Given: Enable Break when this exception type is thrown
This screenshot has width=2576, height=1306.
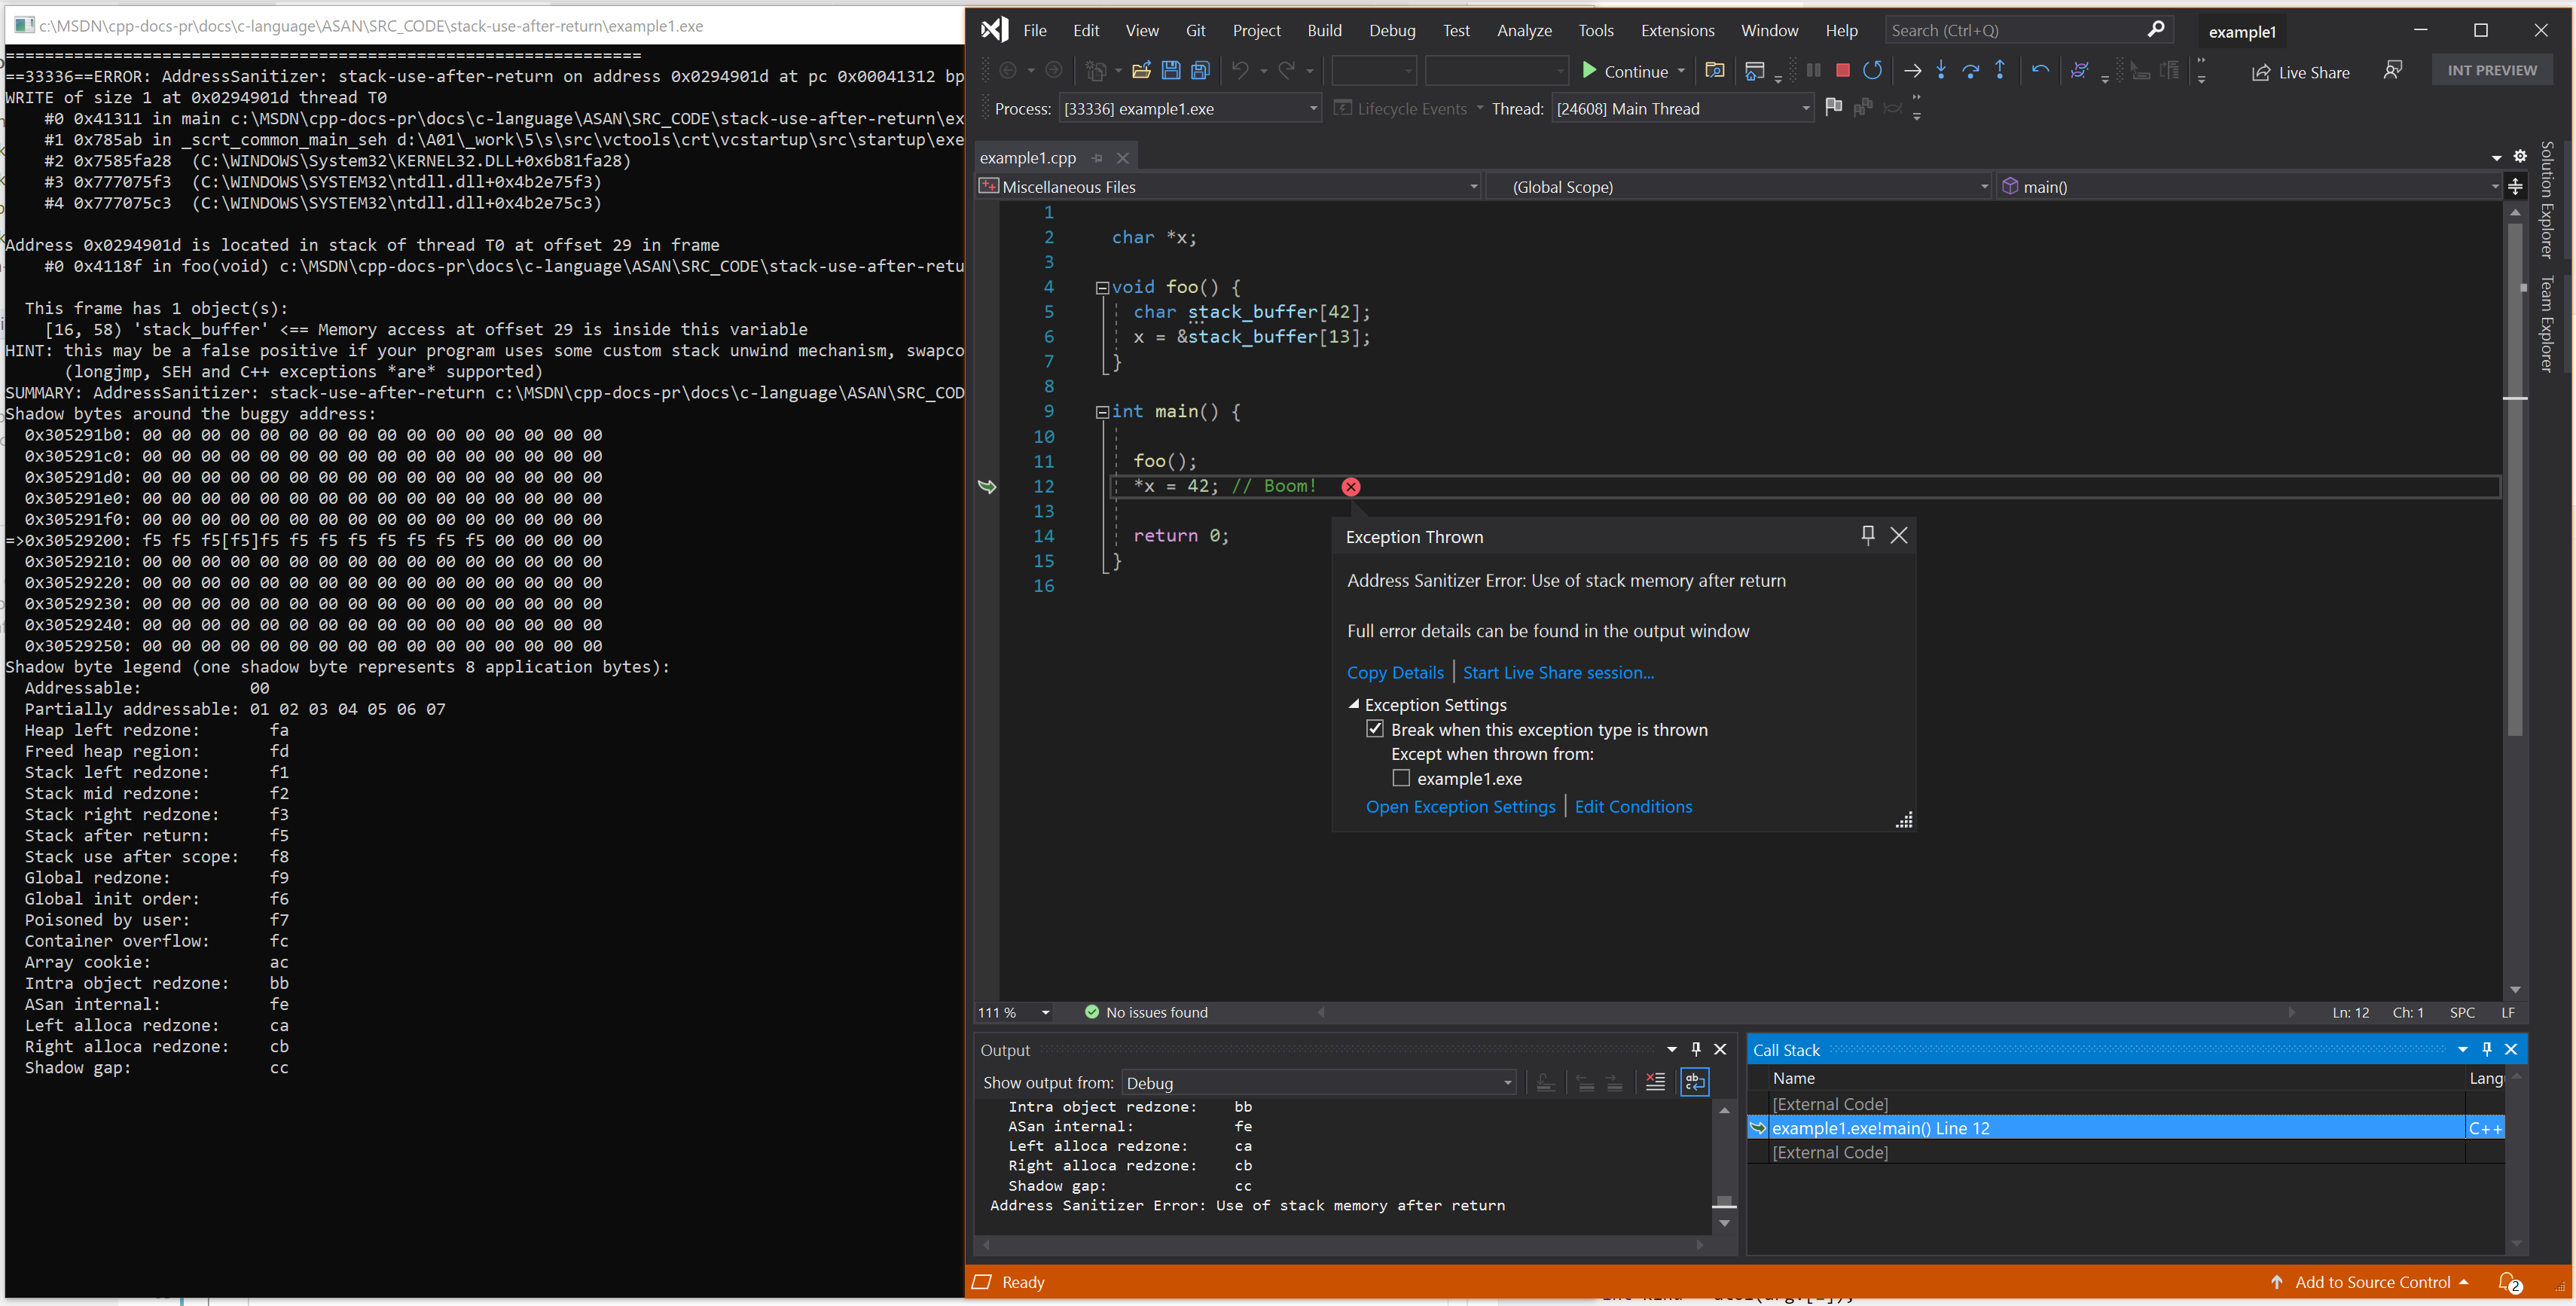Looking at the screenshot, I should tap(1374, 728).
